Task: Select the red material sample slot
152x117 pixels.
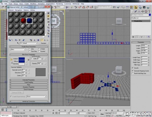Action: pos(23,21)
